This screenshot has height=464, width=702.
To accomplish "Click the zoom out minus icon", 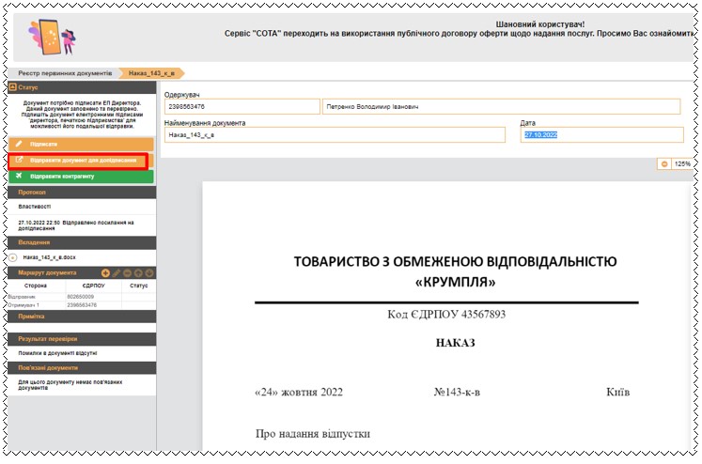I will (x=664, y=164).
